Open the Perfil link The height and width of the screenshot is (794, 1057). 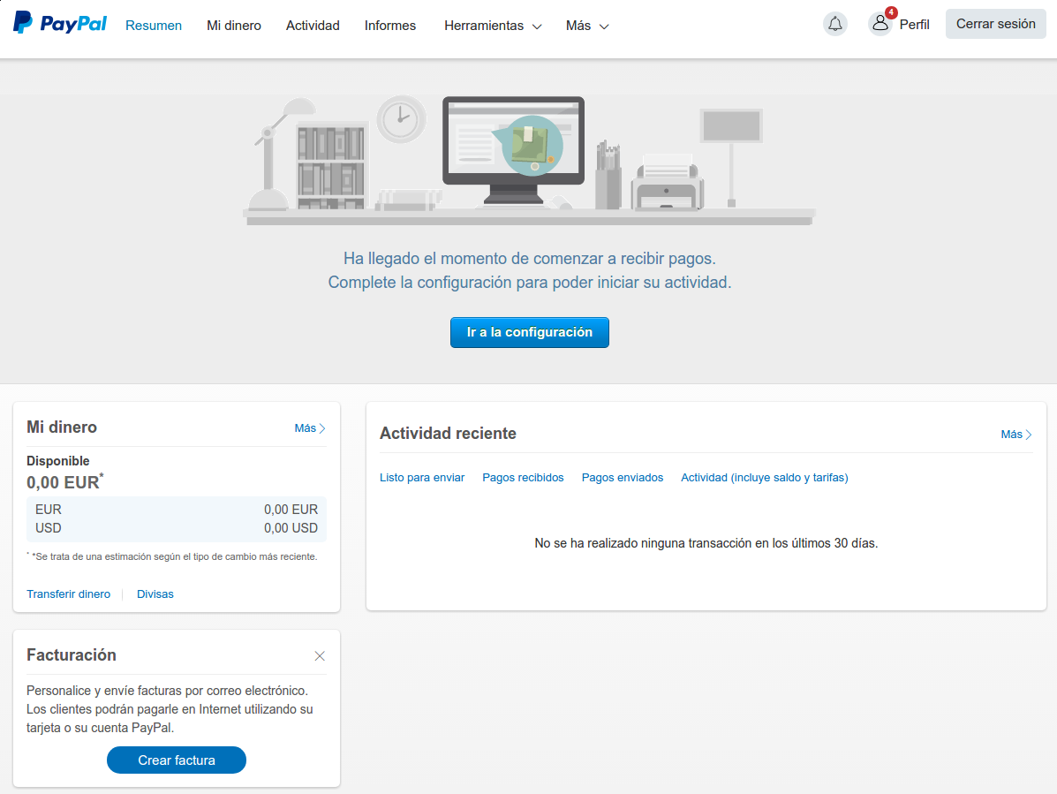coord(914,24)
